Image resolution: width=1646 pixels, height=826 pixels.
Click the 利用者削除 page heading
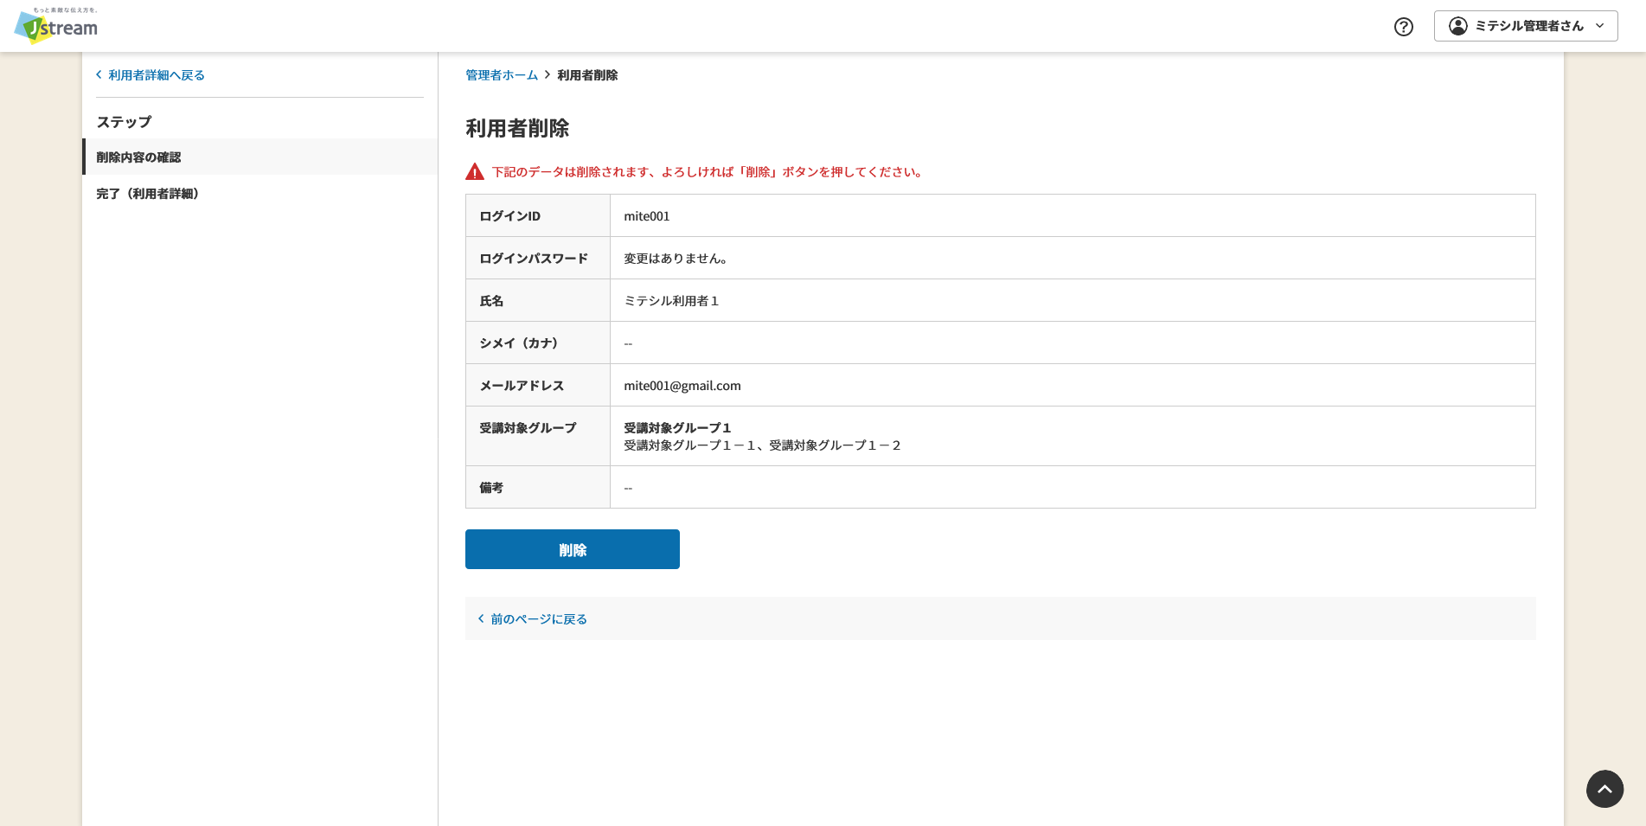(x=517, y=128)
